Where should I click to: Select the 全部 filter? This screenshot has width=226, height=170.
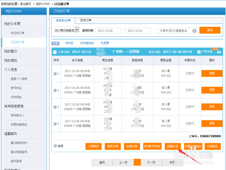point(56,43)
